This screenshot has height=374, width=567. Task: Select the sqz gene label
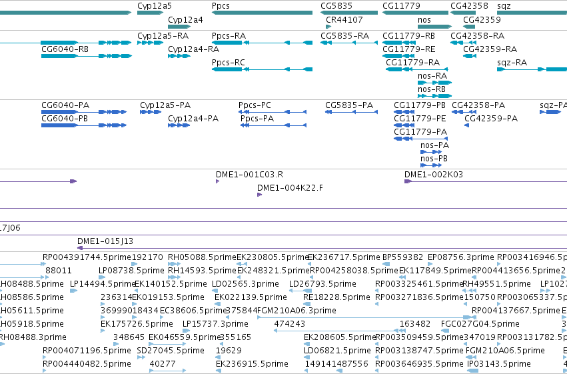[x=504, y=6]
